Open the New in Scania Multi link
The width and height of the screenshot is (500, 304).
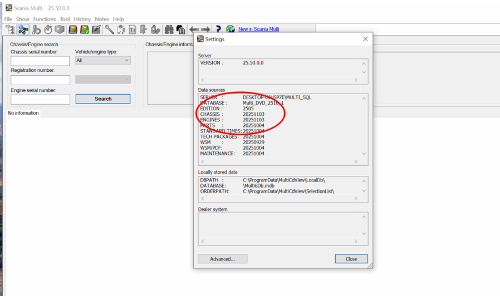point(258,29)
